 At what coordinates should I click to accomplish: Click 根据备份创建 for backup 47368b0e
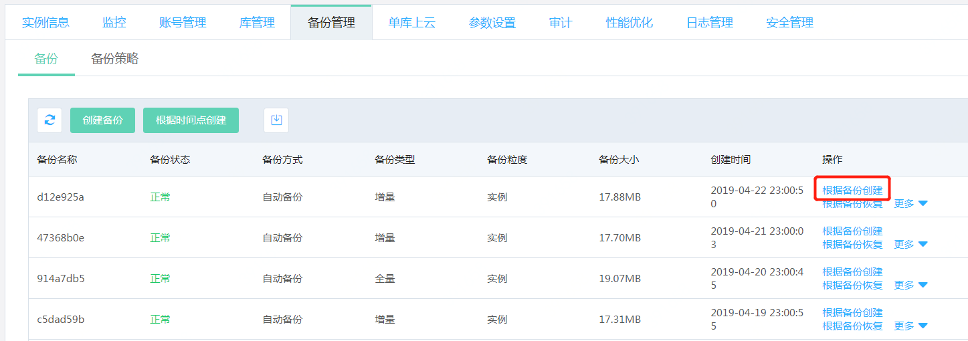[x=852, y=231]
